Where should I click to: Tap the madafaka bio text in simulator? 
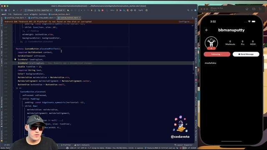(x=210, y=63)
